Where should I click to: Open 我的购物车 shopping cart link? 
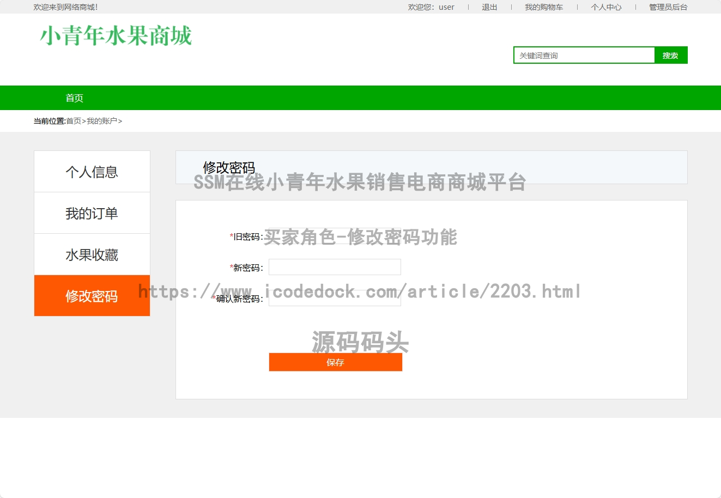(x=544, y=7)
